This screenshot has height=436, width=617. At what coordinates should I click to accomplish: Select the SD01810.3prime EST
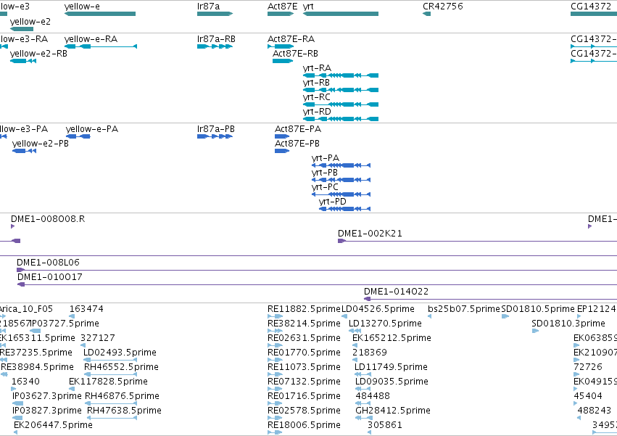[568, 324]
